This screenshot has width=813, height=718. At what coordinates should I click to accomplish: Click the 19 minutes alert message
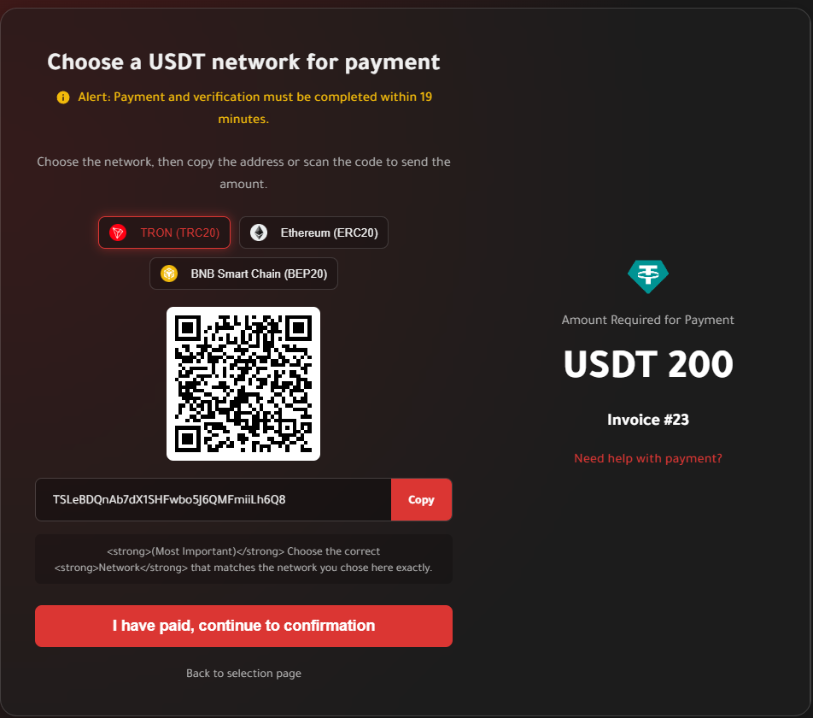(x=254, y=108)
